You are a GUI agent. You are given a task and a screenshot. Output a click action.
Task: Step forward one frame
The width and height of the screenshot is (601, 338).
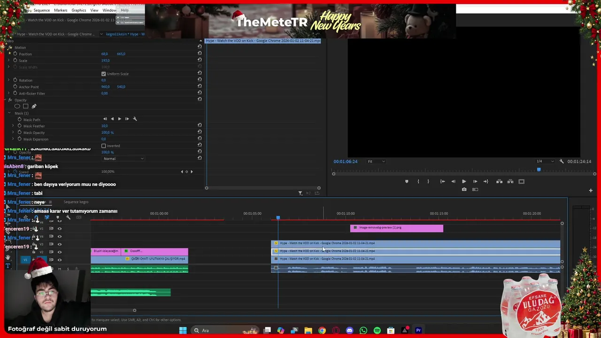475,181
